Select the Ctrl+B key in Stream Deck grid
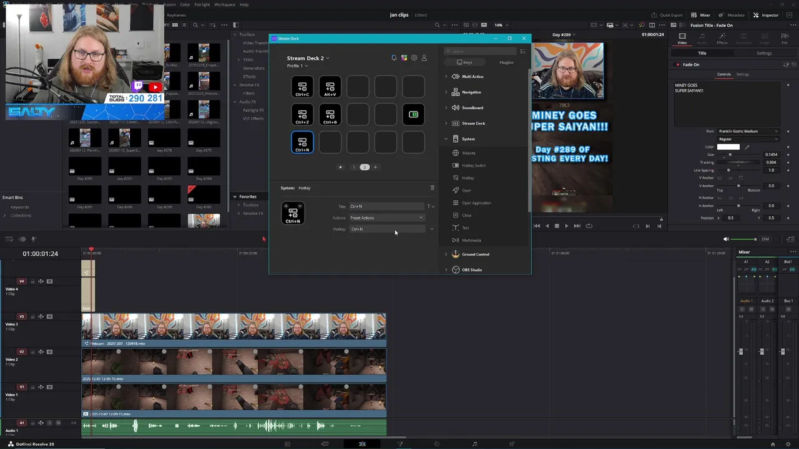Image resolution: width=799 pixels, height=449 pixels. (330, 115)
